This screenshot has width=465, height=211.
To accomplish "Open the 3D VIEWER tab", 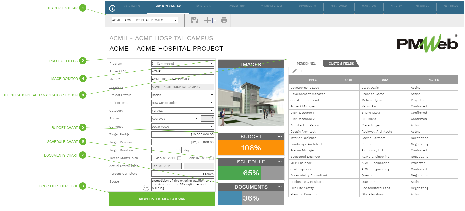I will coord(339,7).
